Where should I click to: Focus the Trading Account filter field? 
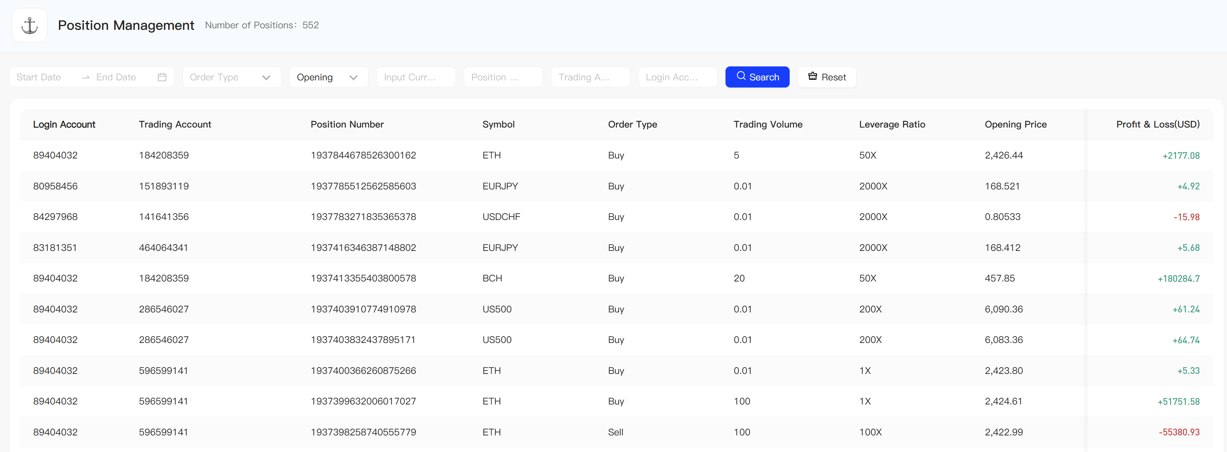pyautogui.click(x=590, y=77)
